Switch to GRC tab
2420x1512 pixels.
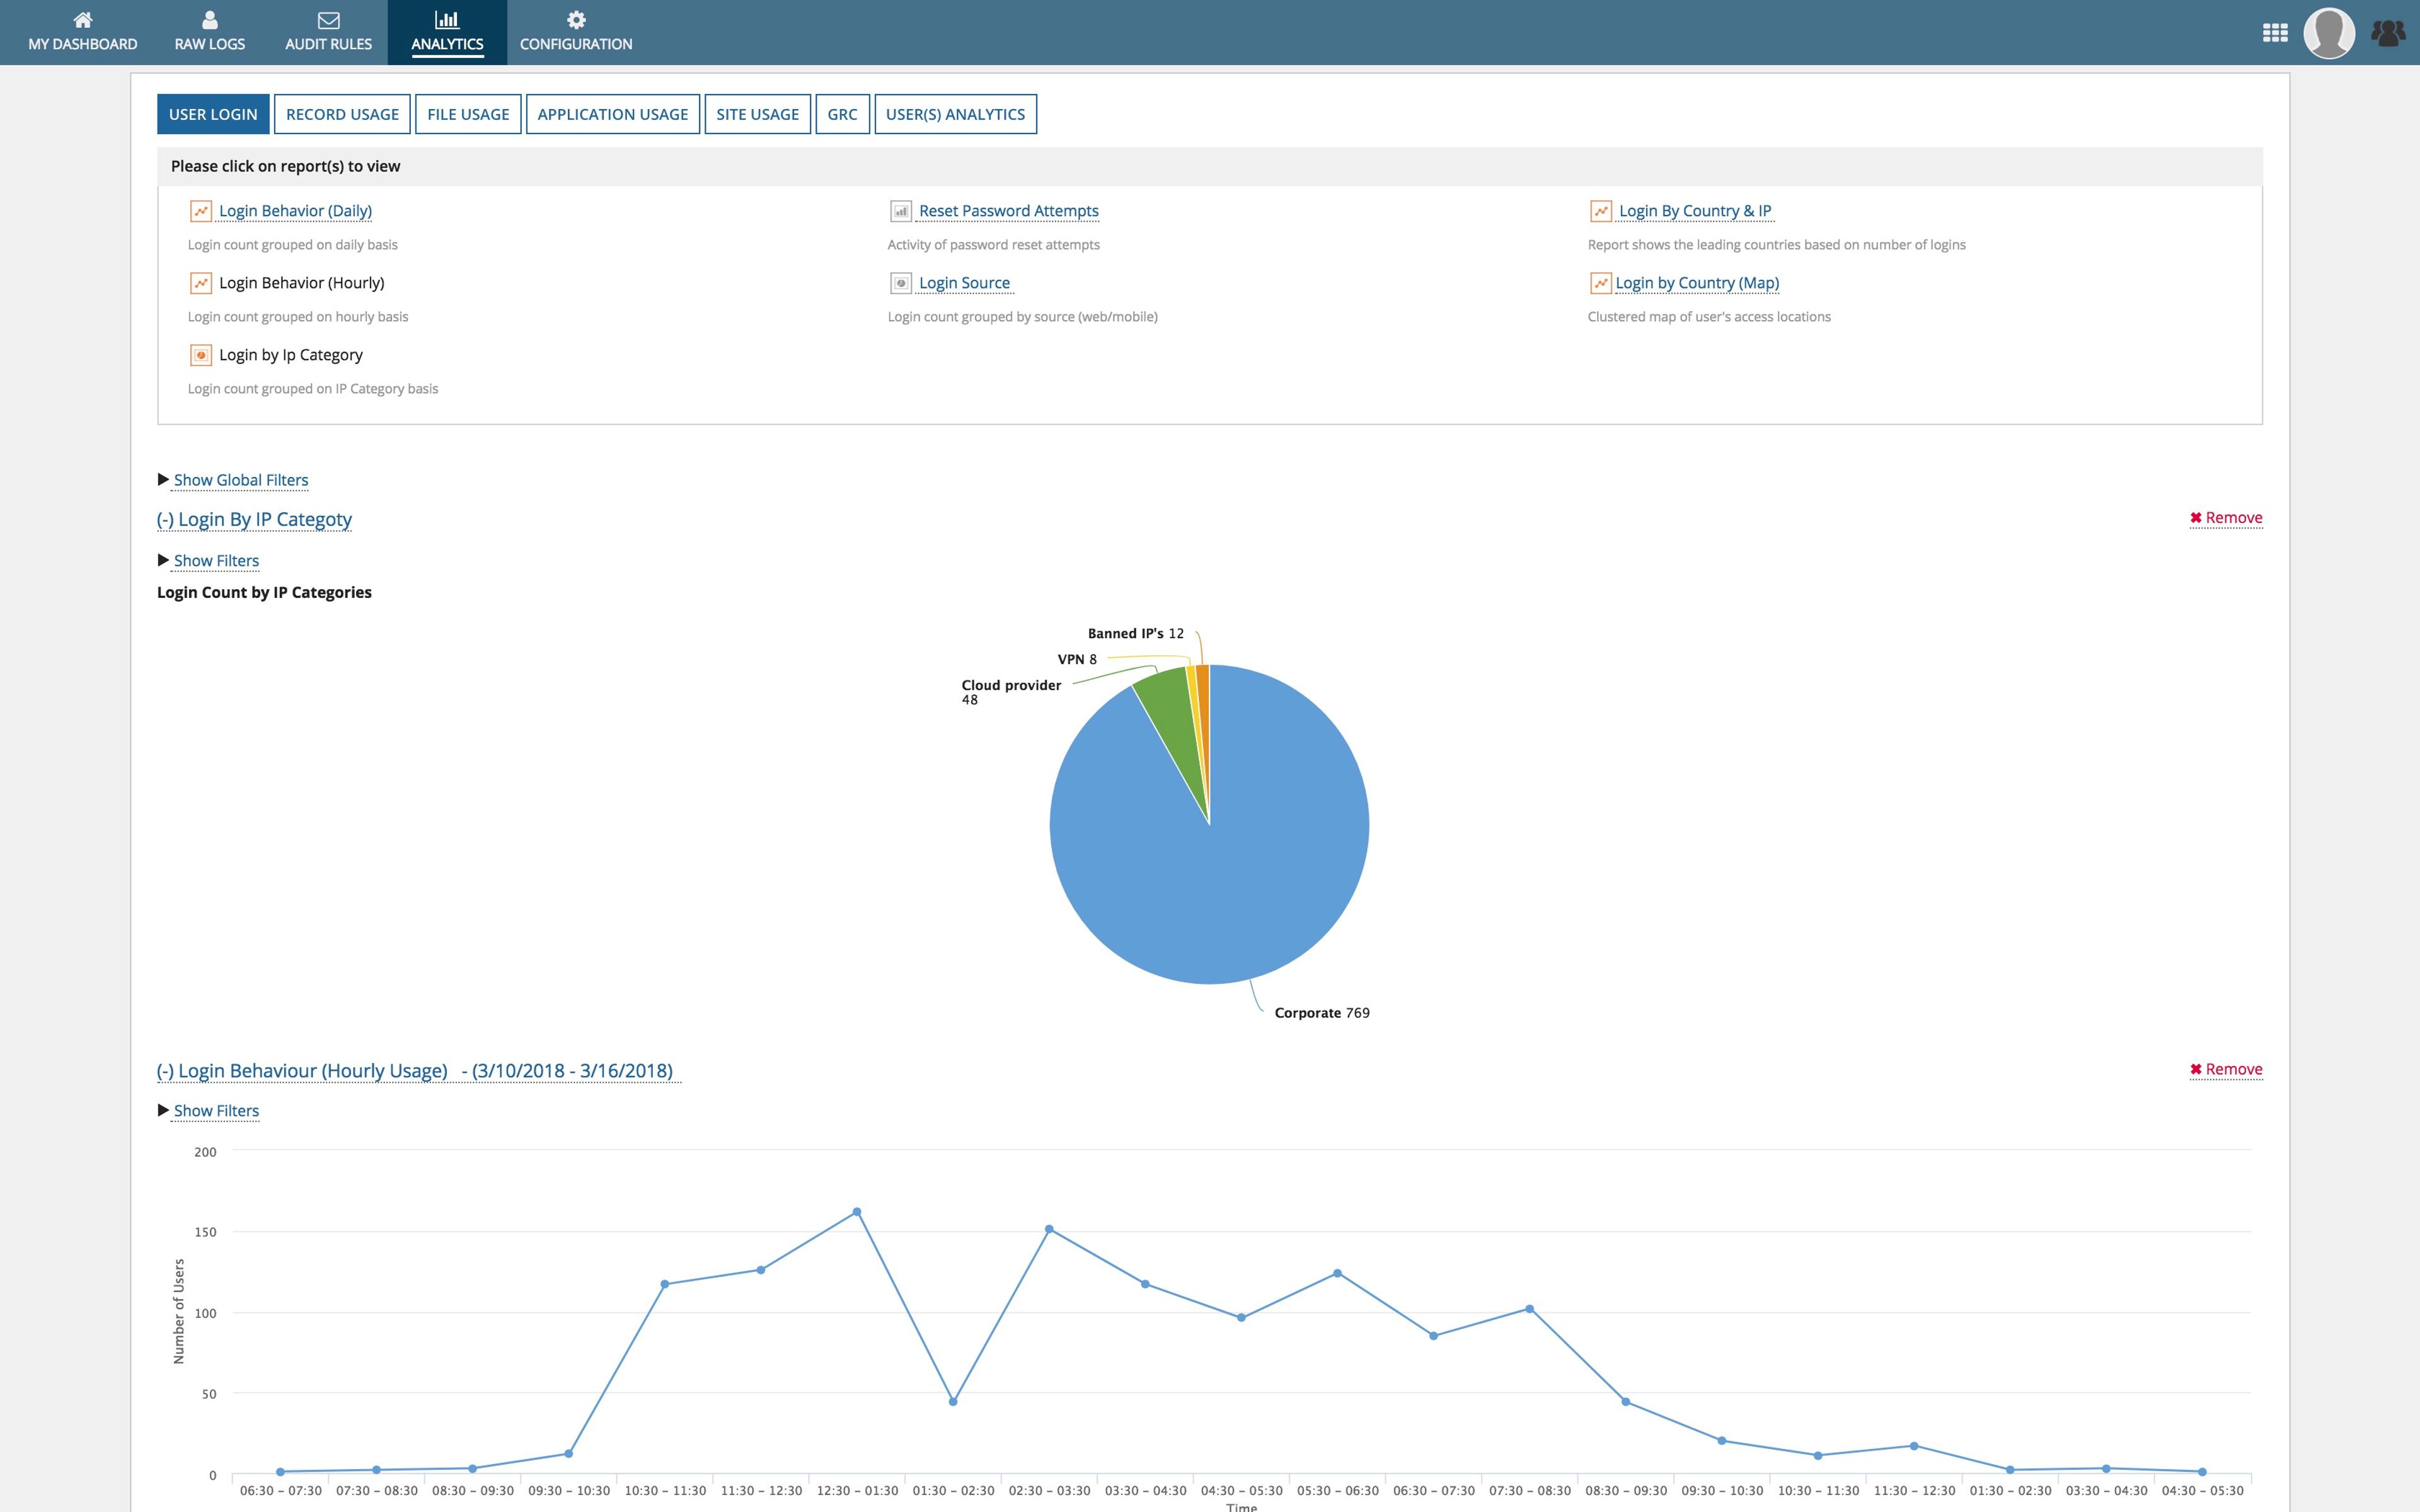[842, 114]
